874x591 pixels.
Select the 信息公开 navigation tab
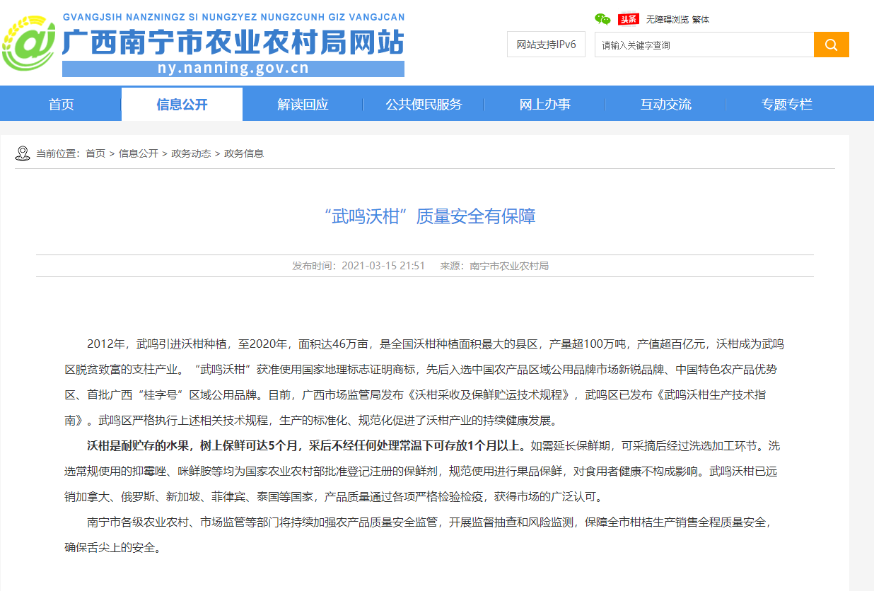coord(182,105)
